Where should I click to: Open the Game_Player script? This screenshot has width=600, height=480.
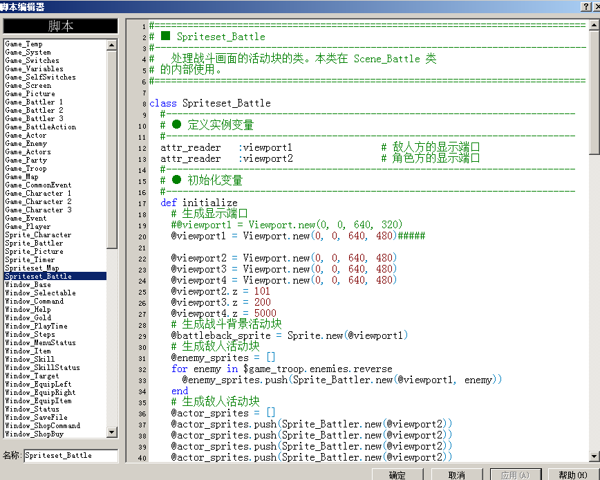tap(55, 227)
